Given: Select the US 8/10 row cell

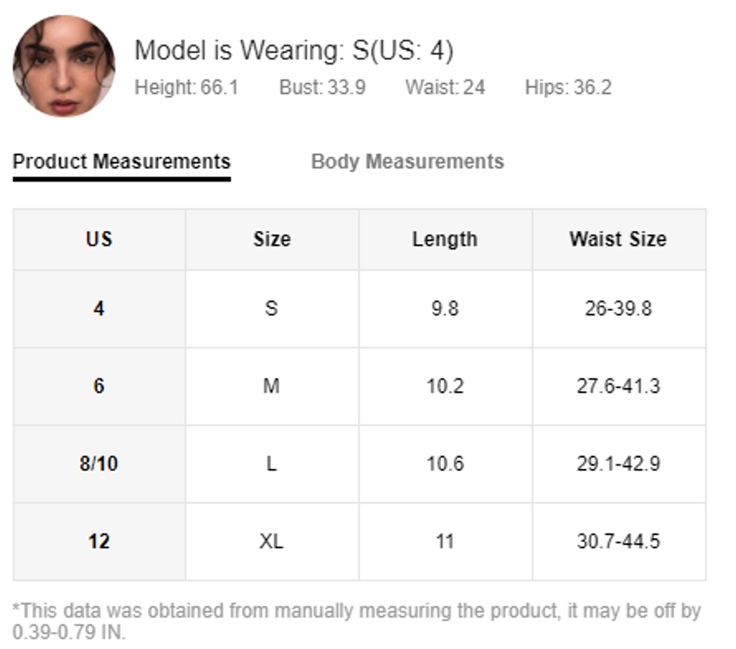Looking at the screenshot, I should [99, 464].
